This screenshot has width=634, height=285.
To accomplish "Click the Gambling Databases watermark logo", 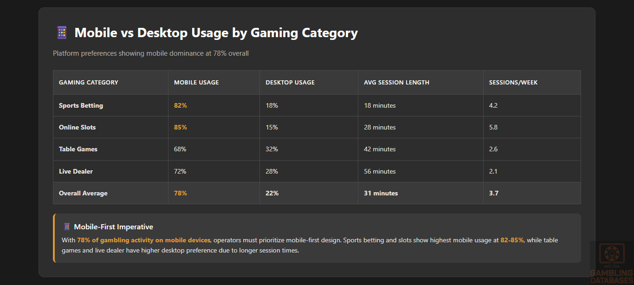I will (611, 263).
